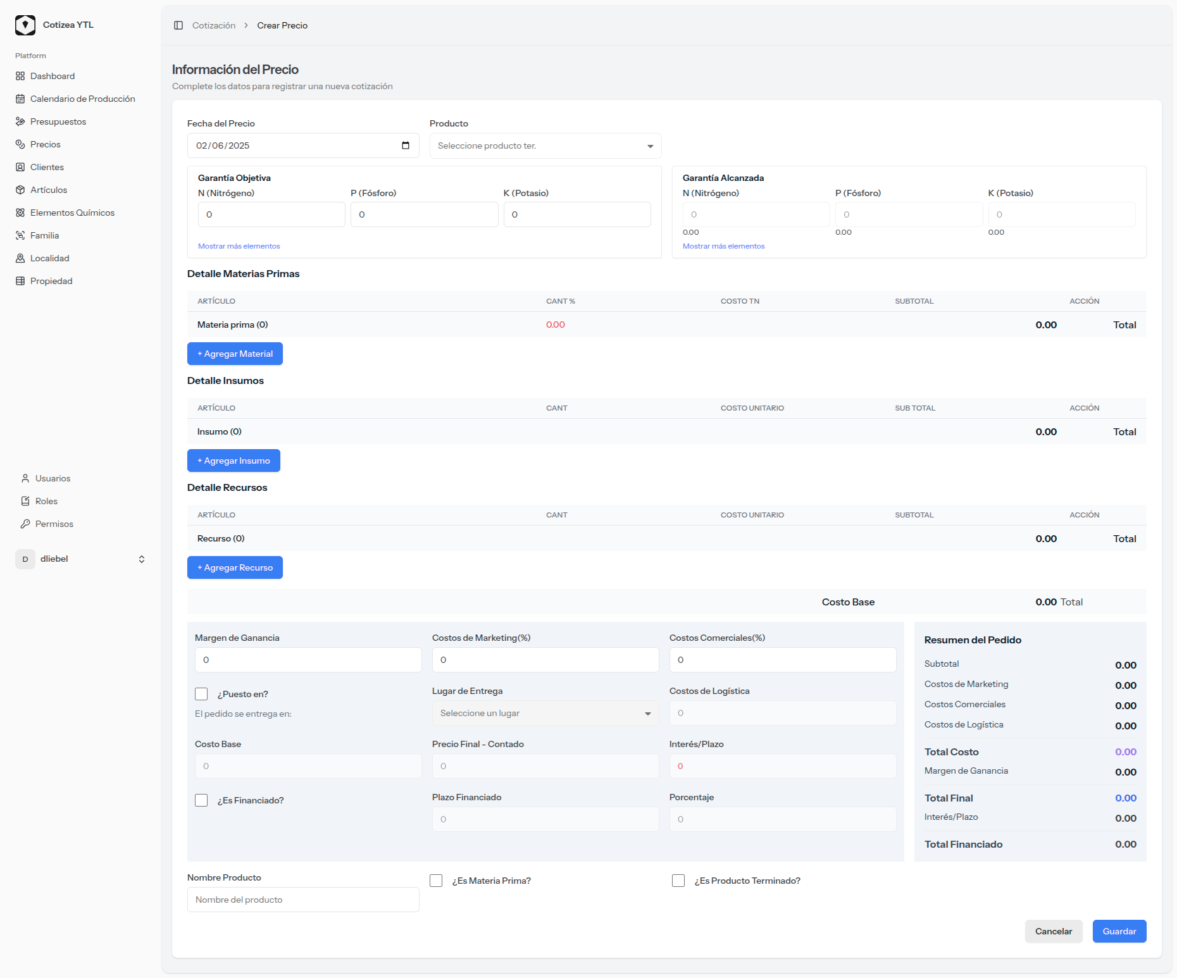Check the ¿Es Financiado? box

tap(201, 800)
